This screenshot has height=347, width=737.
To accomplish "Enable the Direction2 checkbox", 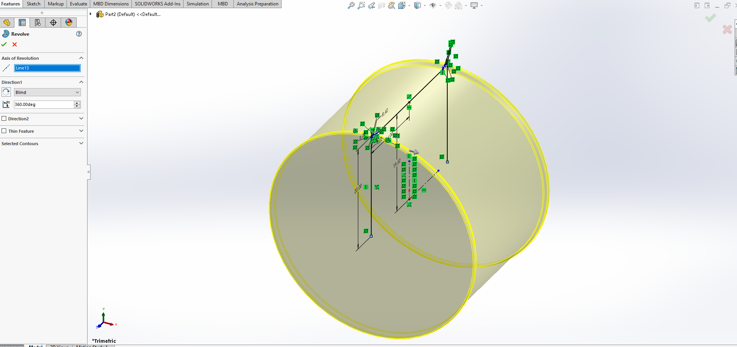I will tap(4, 118).
